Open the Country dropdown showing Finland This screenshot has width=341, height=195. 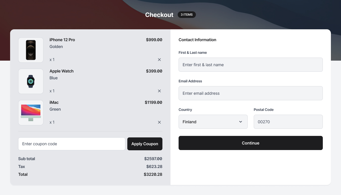[213, 122]
